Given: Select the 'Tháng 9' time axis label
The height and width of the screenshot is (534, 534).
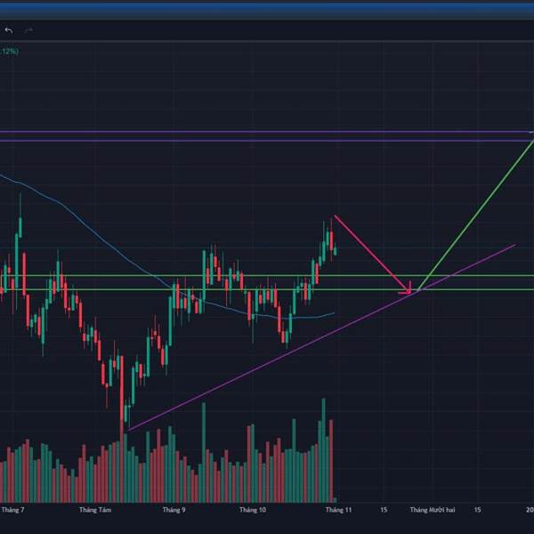Looking at the screenshot, I should tap(174, 510).
